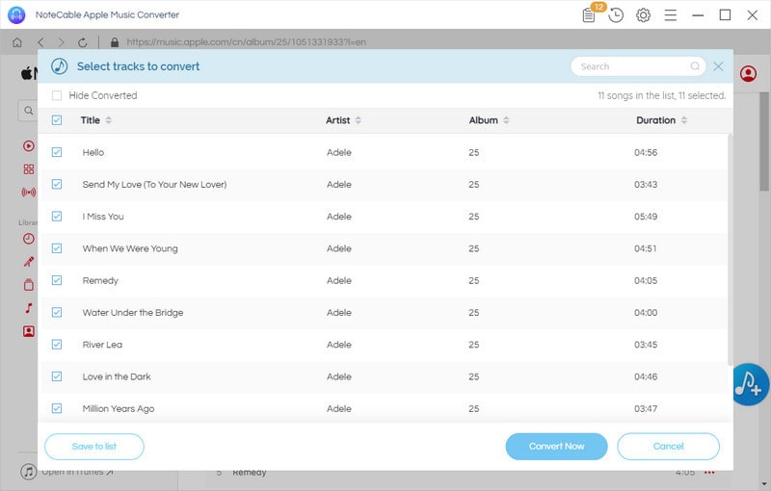Viewport: 771px width, 491px height.
Task: Click the Open in iTunes link
Action: click(x=77, y=472)
